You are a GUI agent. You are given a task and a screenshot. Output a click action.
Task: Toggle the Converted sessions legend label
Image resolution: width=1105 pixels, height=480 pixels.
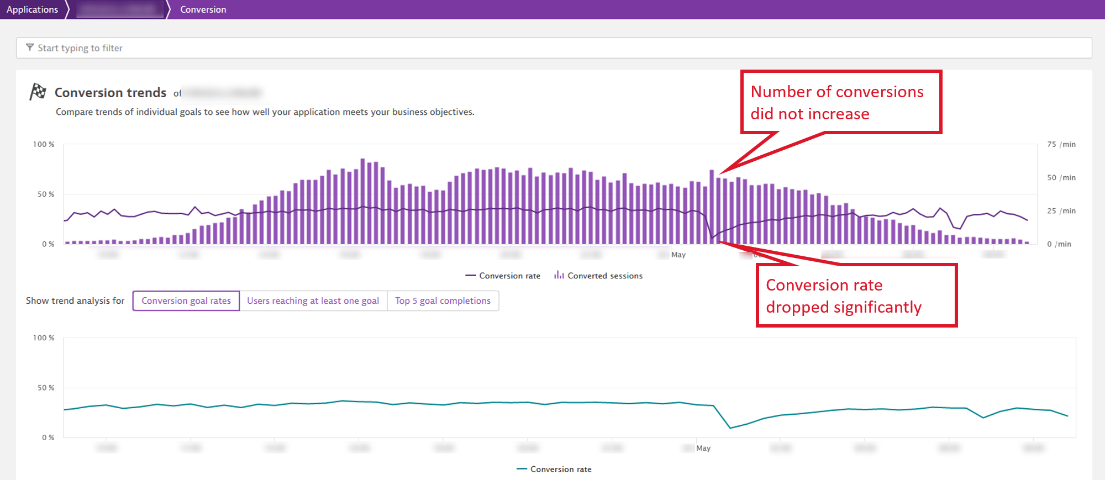click(x=605, y=276)
